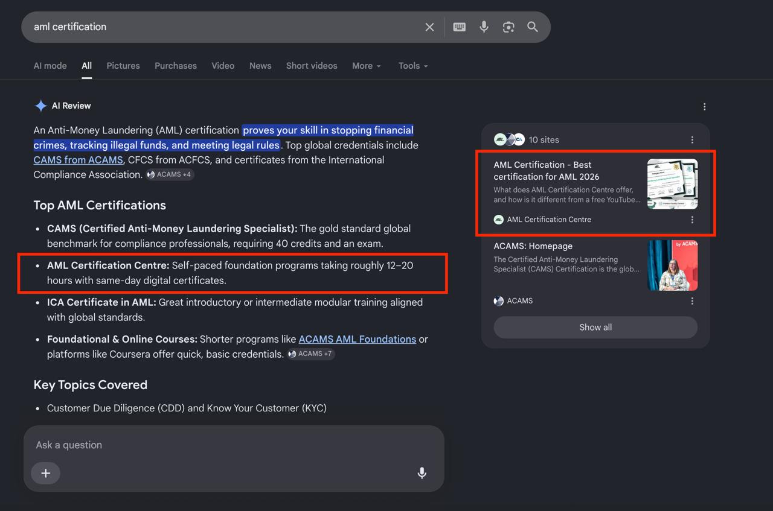Image resolution: width=773 pixels, height=511 pixels.
Task: Open the ACAMS AML Foundations link
Action: coord(358,339)
